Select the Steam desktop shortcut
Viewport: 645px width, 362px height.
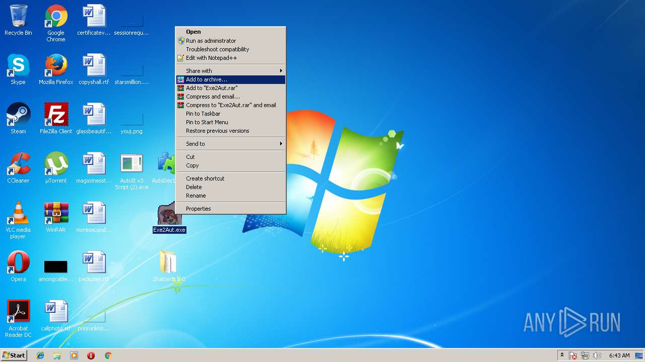coord(18,119)
